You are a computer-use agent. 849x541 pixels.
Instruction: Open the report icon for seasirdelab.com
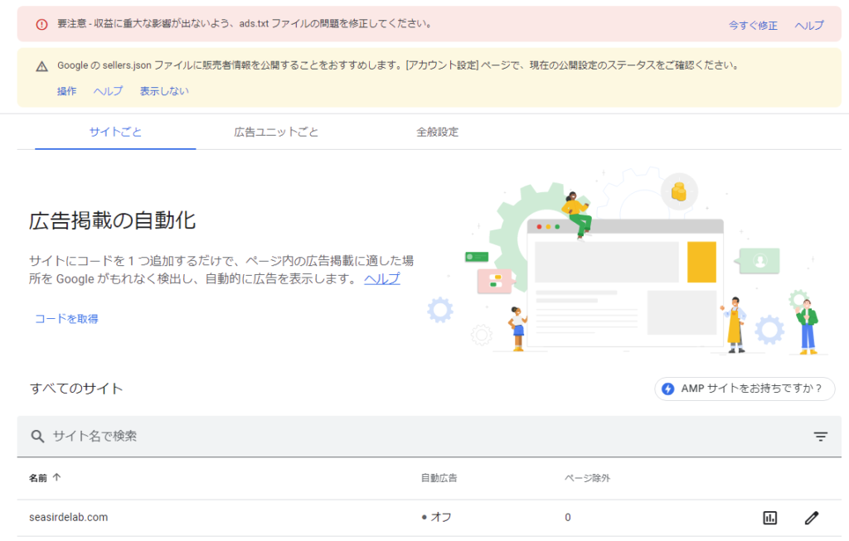tap(769, 518)
